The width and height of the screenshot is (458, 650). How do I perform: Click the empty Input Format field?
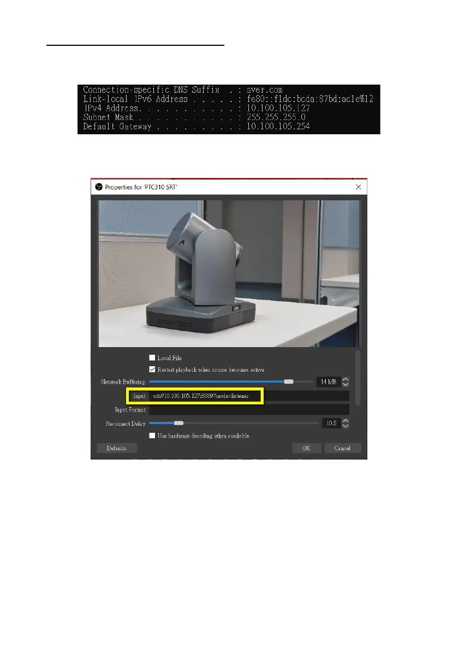click(x=248, y=409)
